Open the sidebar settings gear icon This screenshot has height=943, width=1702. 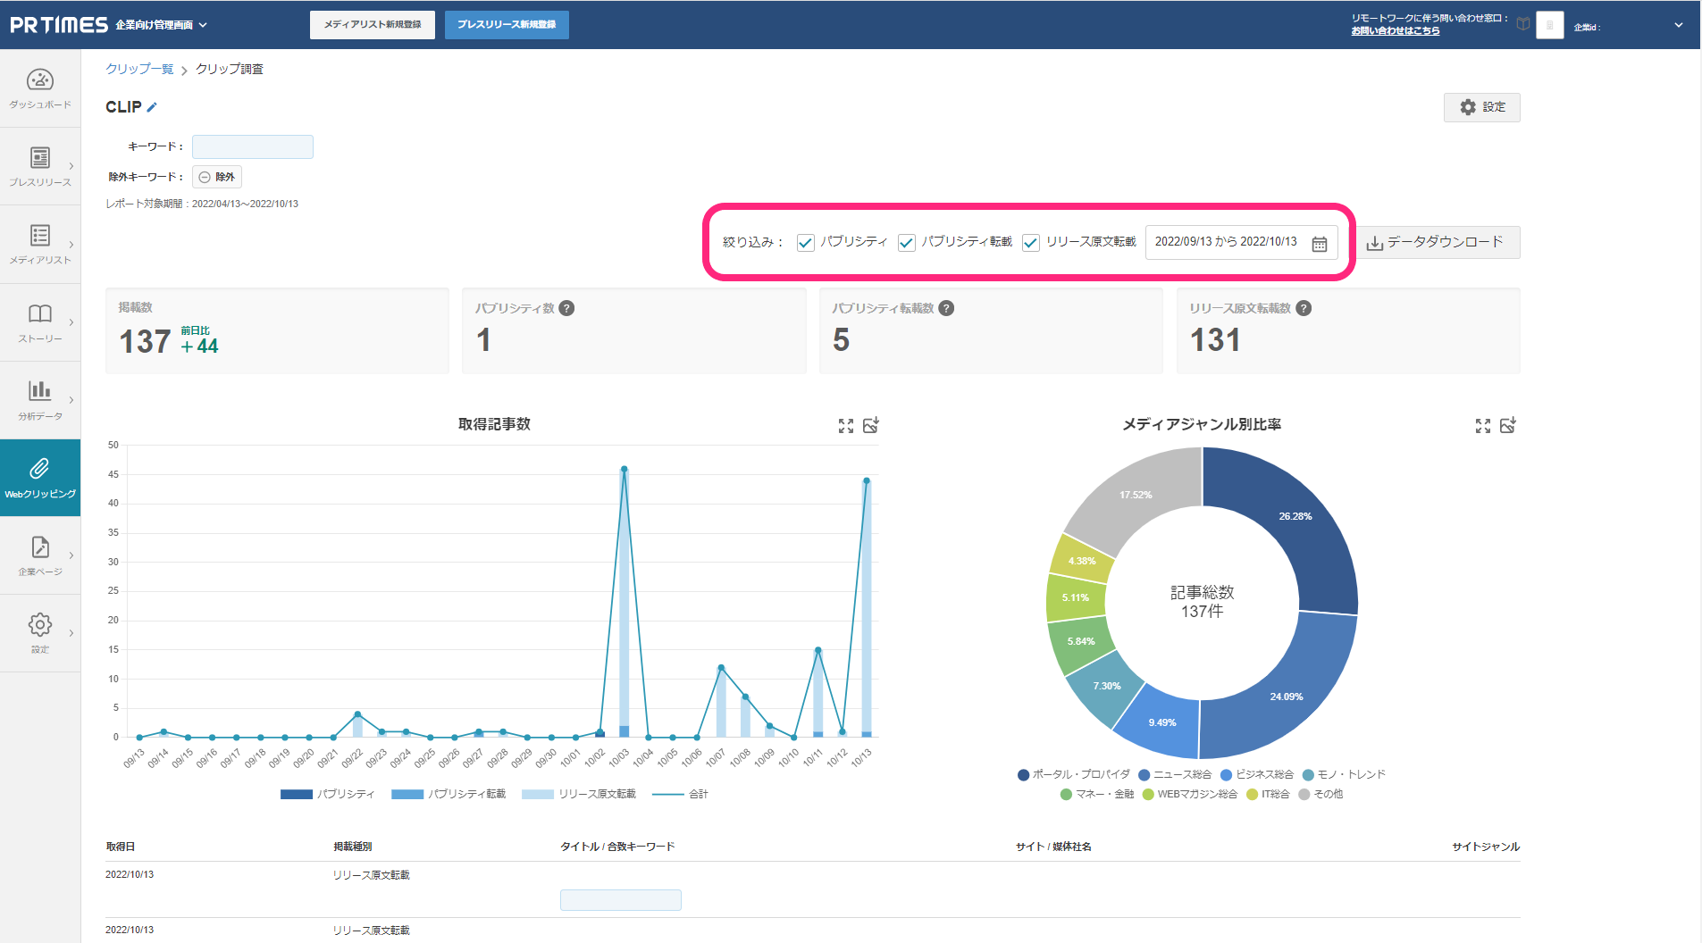click(40, 624)
